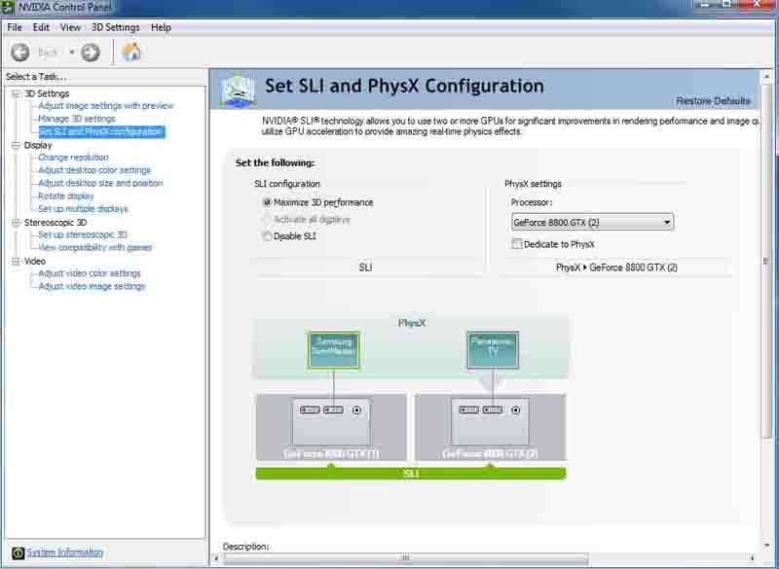Open the 3D Settings menu in menu bar
Viewport: 779px width, 569px height.
[x=116, y=27]
